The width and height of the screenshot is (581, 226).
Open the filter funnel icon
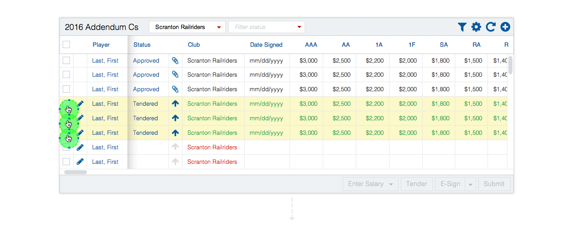[x=462, y=27]
